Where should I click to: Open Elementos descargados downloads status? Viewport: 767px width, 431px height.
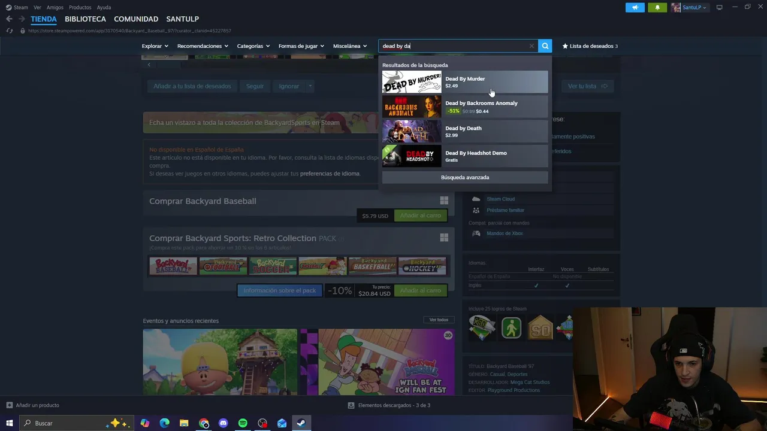click(x=389, y=405)
